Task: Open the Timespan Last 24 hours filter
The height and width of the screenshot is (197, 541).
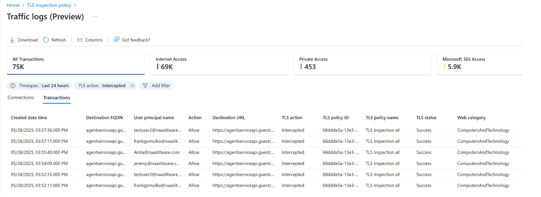Action: 39,86
